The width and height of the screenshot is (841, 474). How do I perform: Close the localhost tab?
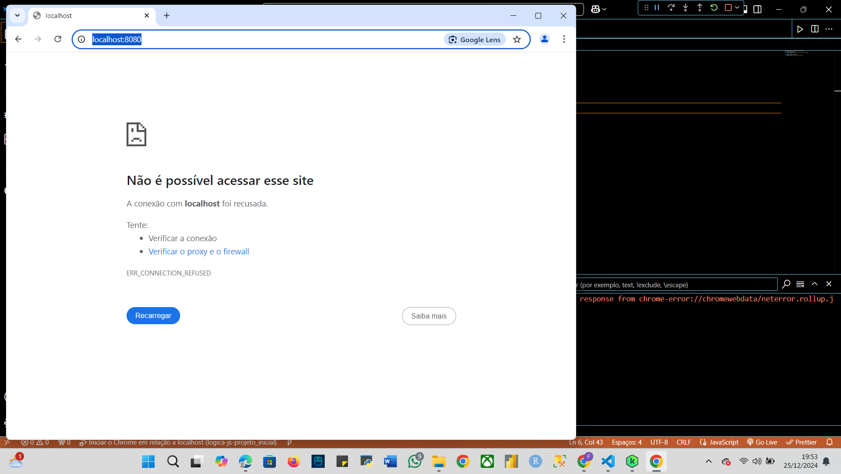[x=147, y=15]
